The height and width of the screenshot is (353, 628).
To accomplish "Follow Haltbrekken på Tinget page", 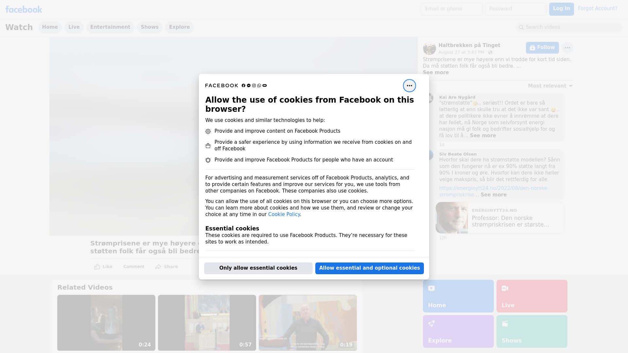I will (542, 48).
